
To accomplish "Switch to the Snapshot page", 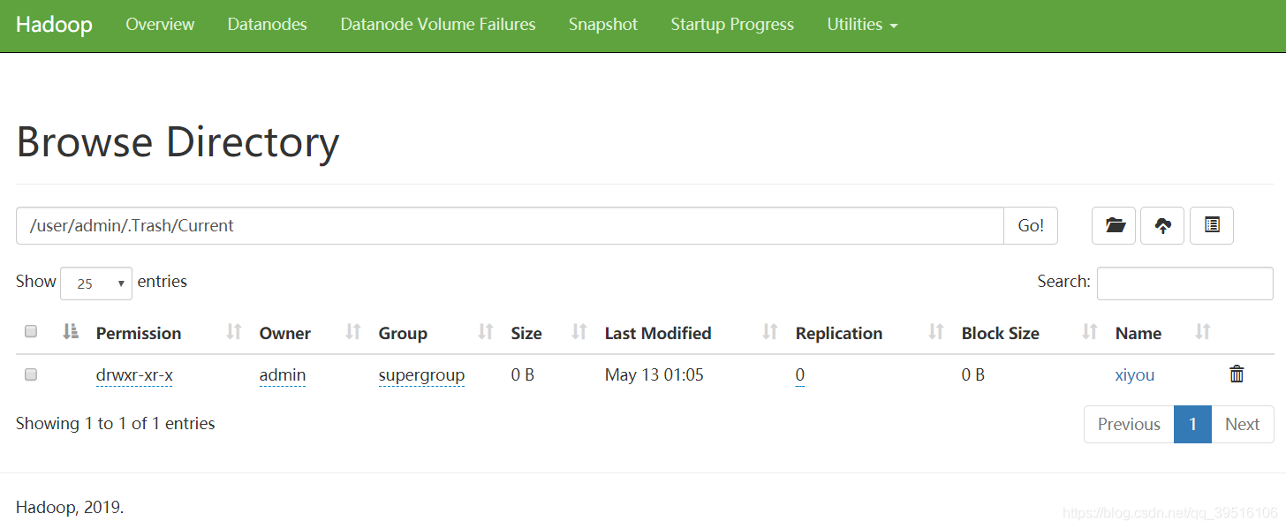I will (603, 25).
